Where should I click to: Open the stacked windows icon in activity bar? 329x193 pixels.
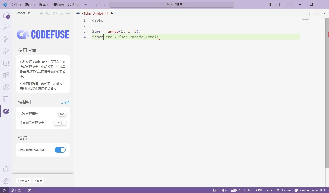(6, 99)
